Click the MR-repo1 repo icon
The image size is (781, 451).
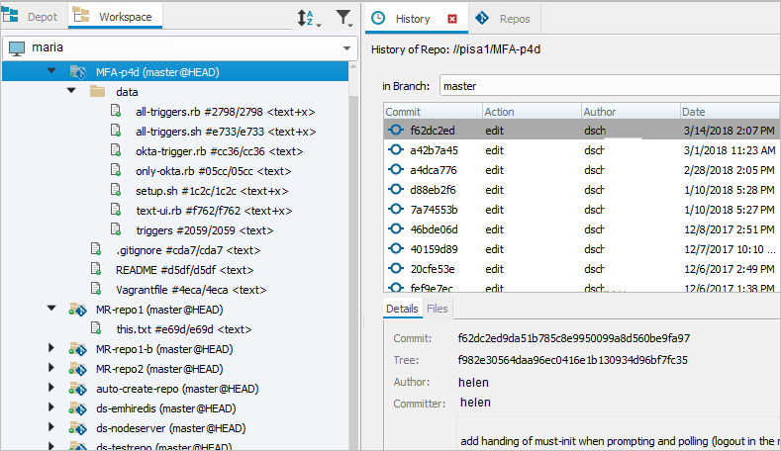click(x=78, y=310)
